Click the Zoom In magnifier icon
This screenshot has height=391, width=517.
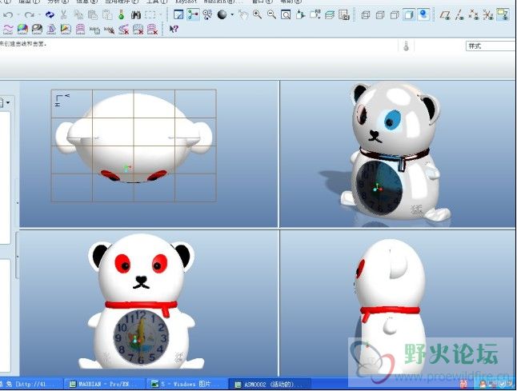257,15
